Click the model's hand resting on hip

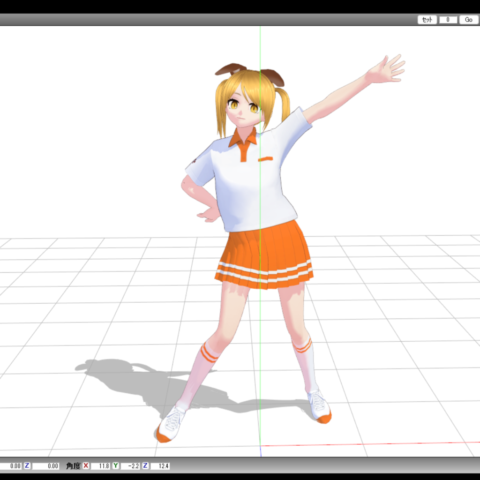[x=209, y=214]
